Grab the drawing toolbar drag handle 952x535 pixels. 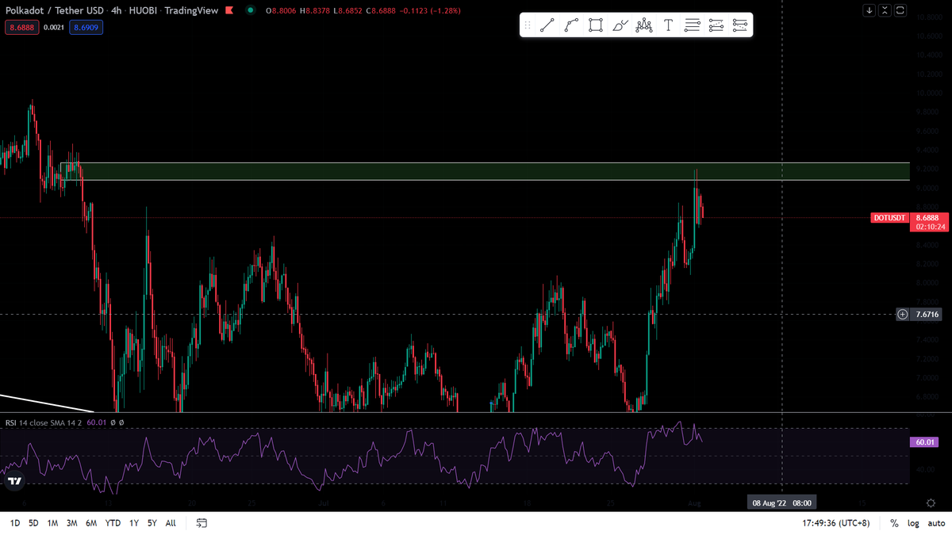528,25
